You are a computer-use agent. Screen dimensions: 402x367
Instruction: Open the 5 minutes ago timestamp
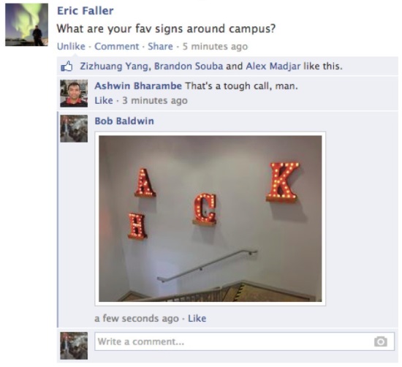pos(215,46)
